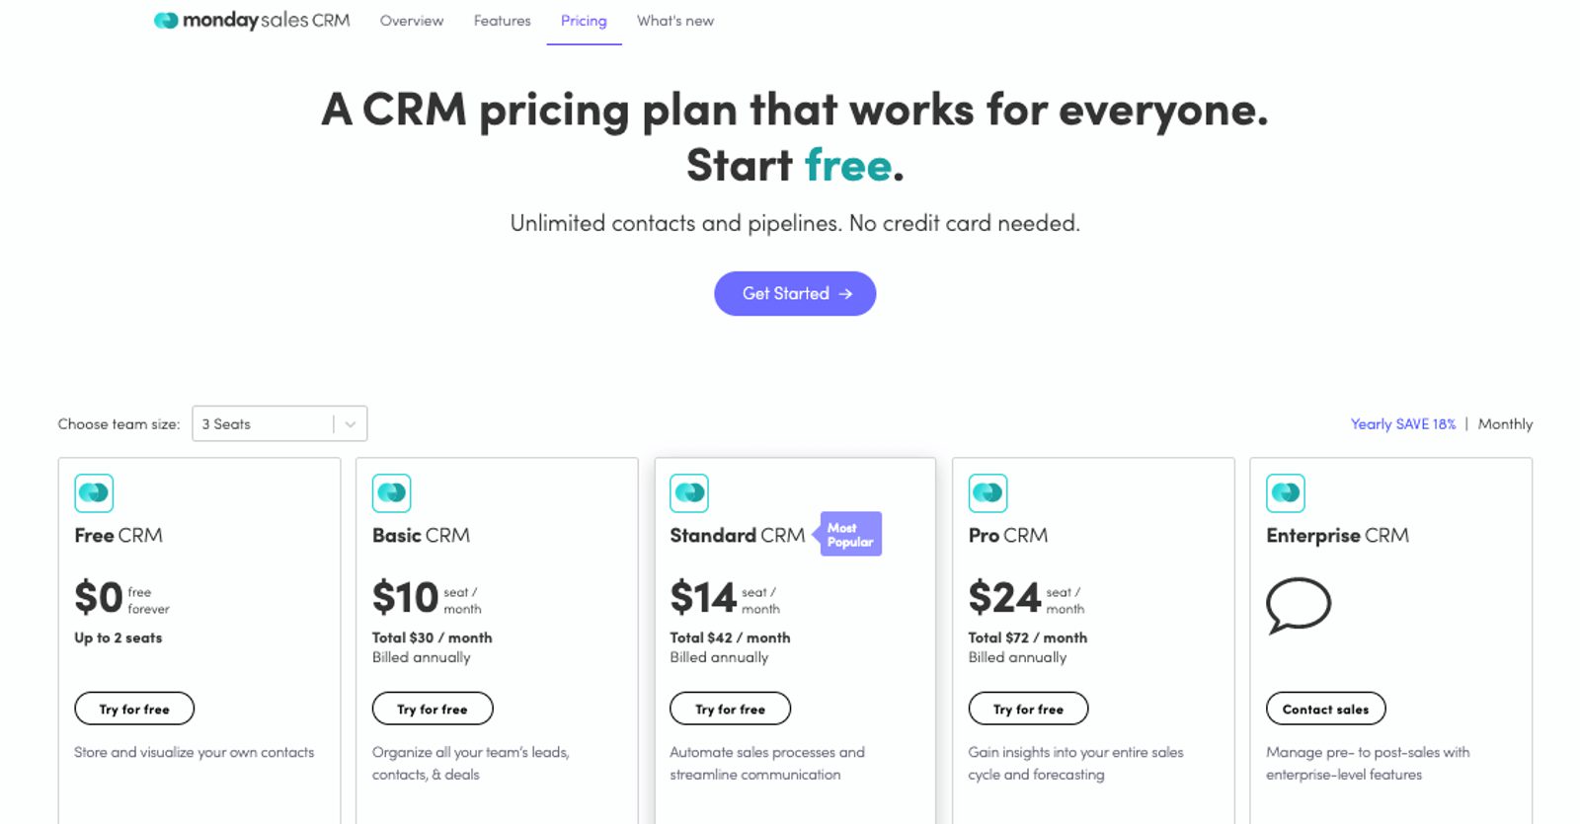Switch billing to Monthly

1505,424
